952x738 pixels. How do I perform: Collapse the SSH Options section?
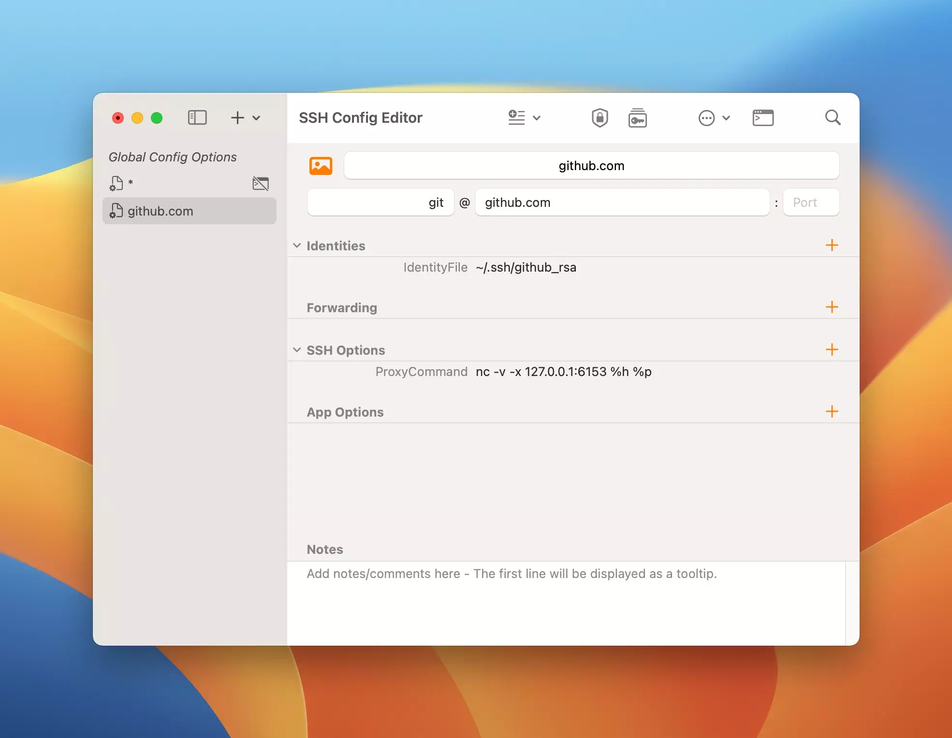[297, 350]
